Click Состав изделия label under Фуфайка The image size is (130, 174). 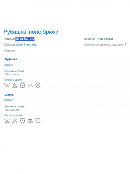[x=13, y=80]
